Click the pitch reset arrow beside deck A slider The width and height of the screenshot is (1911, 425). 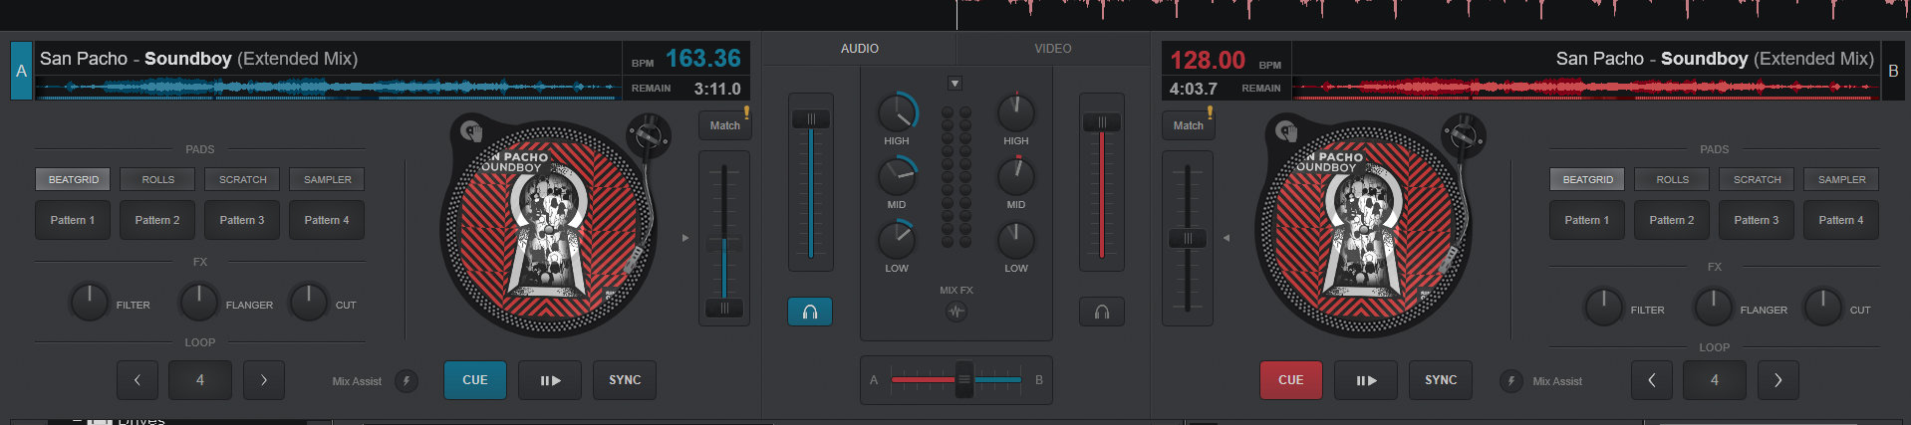point(684,238)
